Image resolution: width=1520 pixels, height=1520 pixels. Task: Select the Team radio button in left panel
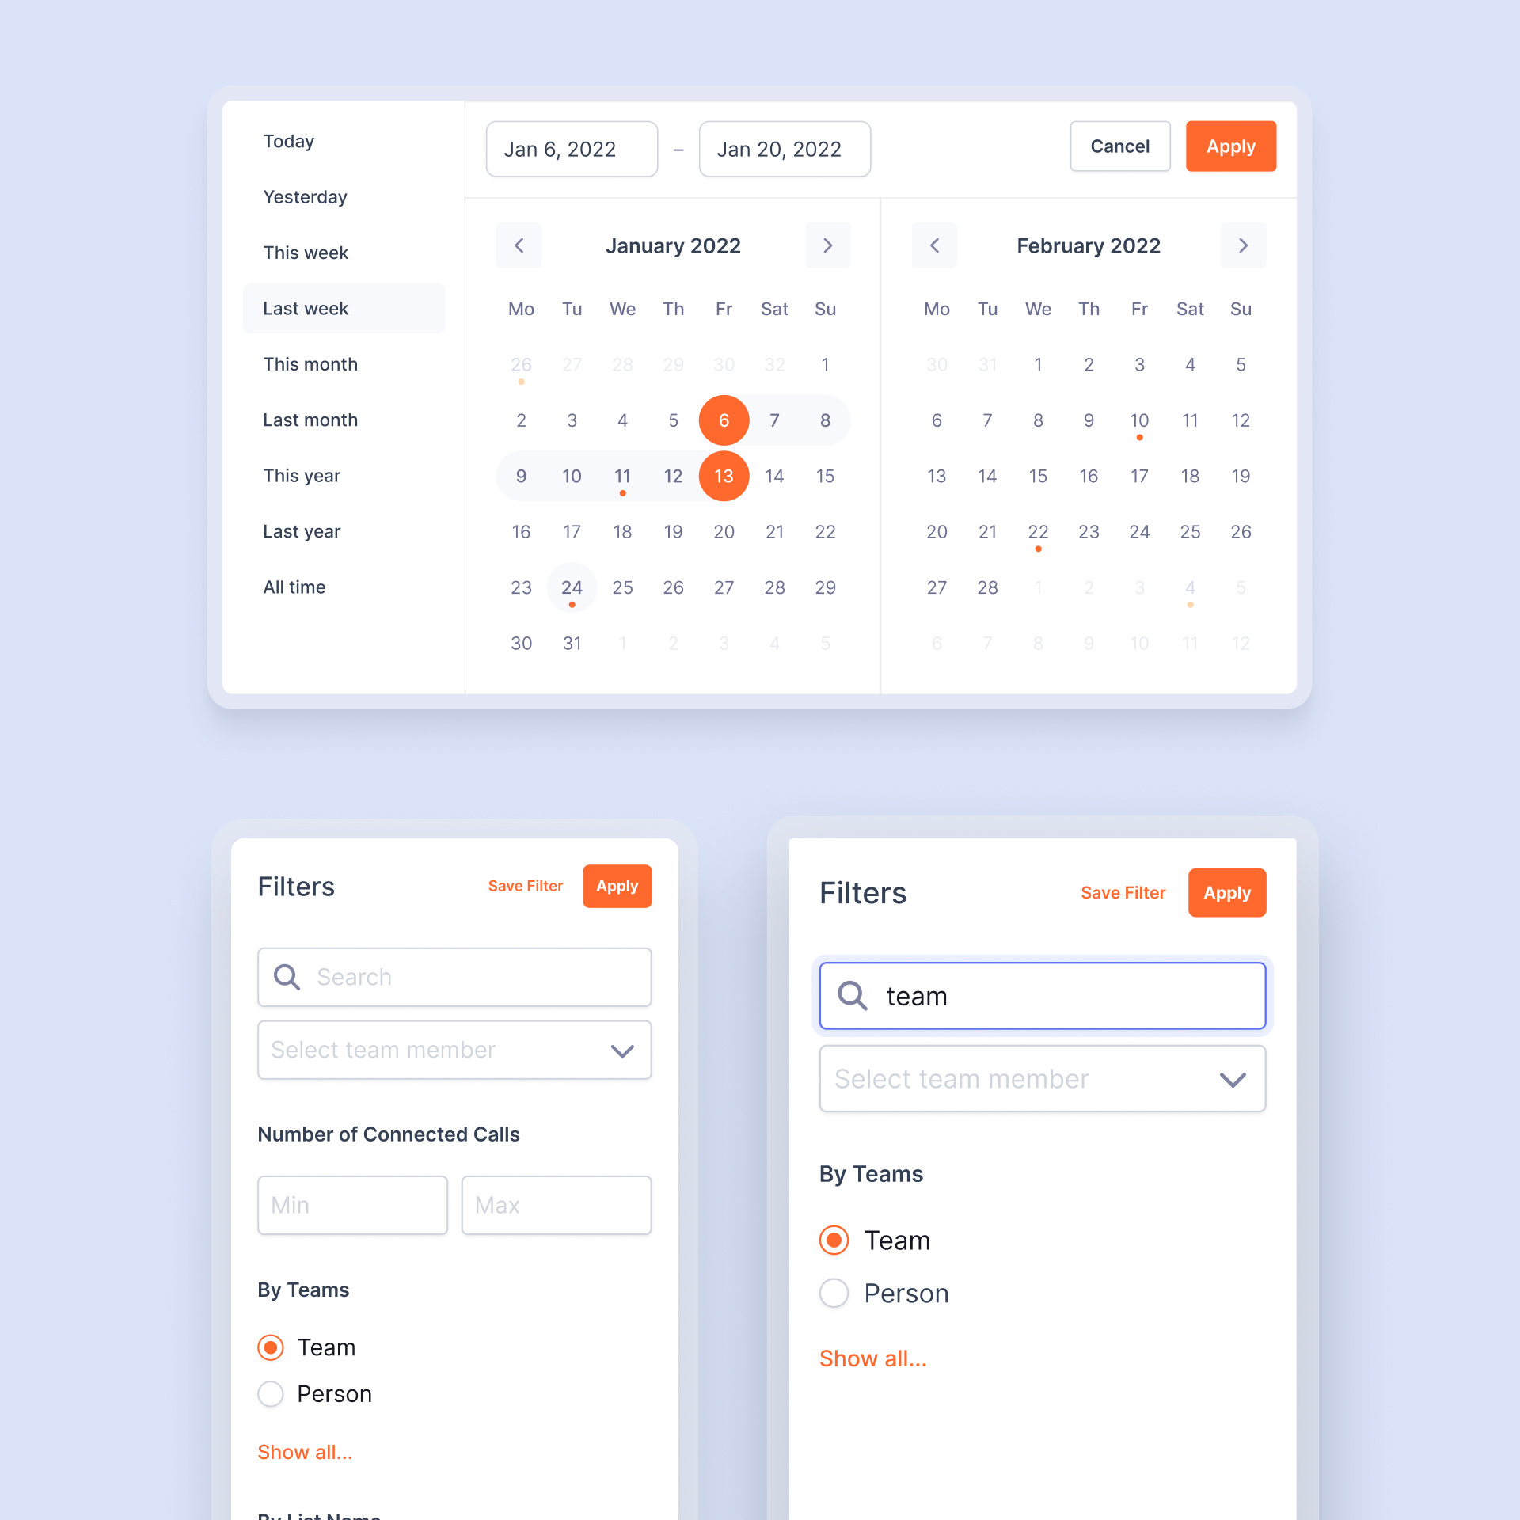[x=272, y=1346]
